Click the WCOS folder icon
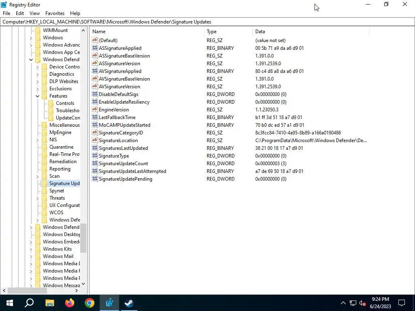 point(45,213)
